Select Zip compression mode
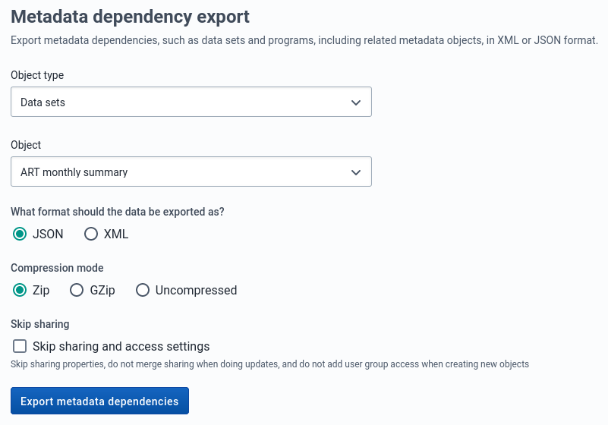This screenshot has height=425, width=608. (x=20, y=290)
